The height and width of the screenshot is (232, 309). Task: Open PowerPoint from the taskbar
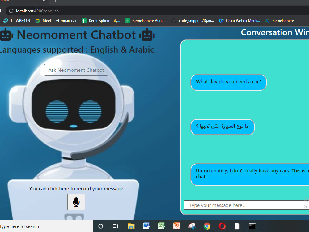176,226
